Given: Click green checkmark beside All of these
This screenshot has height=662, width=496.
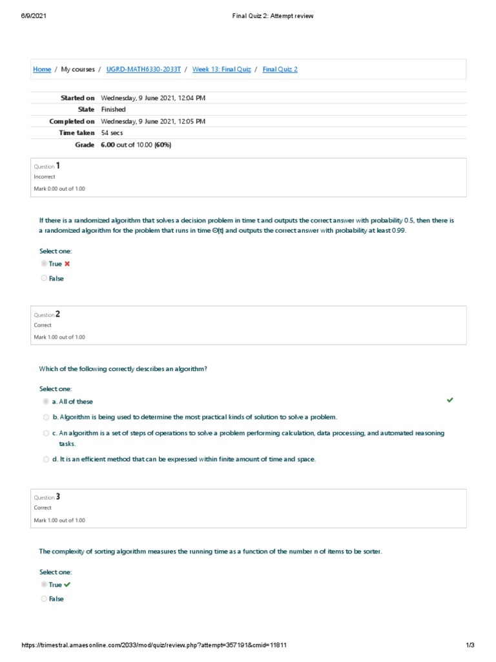Looking at the screenshot, I should (x=450, y=400).
